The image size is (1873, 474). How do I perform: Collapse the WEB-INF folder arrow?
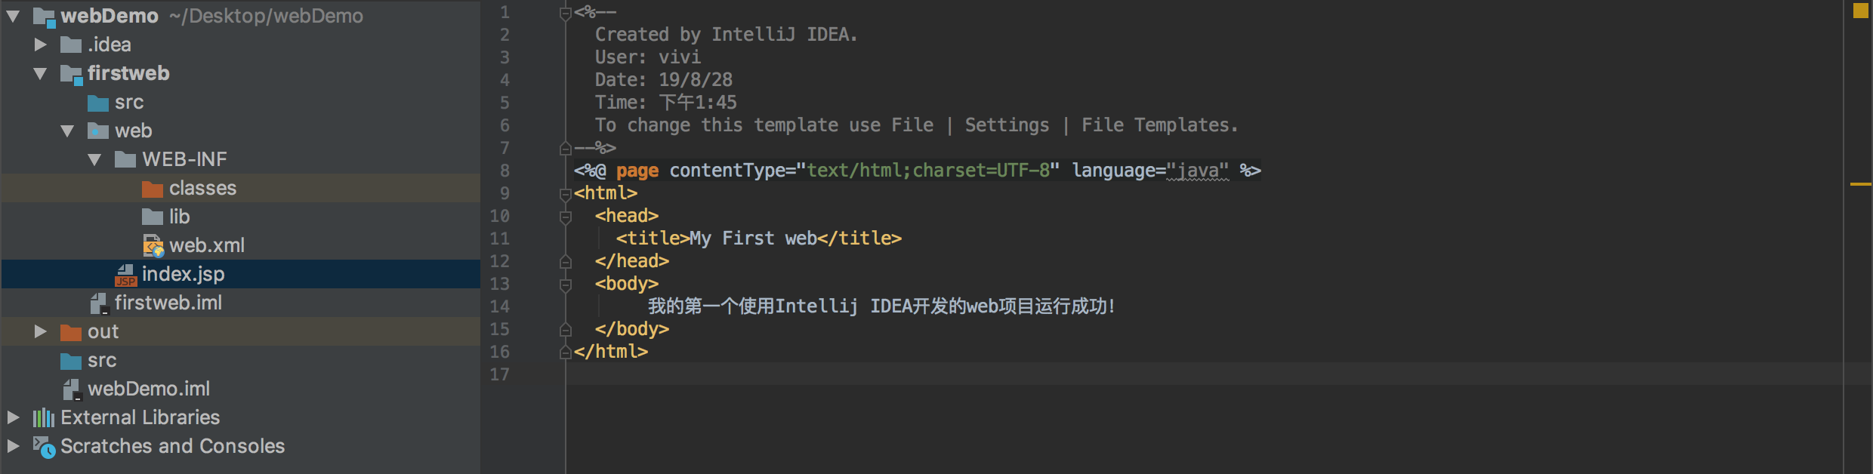pos(94,159)
